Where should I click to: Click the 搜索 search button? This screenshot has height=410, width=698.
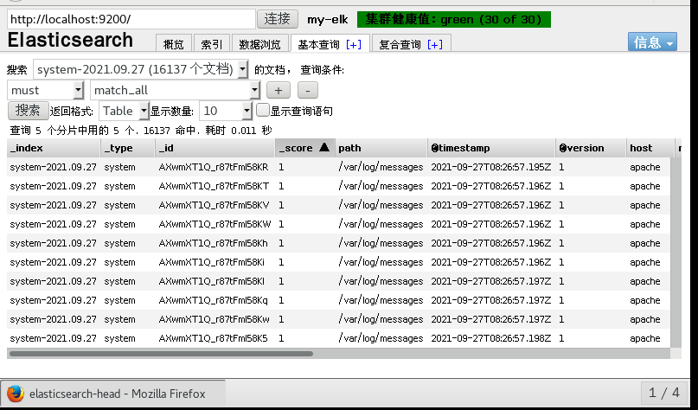tap(28, 111)
